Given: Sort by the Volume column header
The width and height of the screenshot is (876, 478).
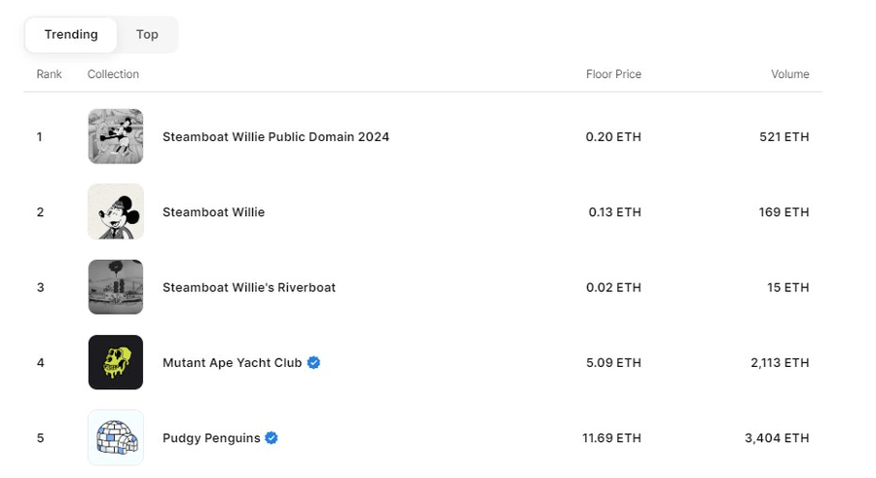Looking at the screenshot, I should [789, 74].
